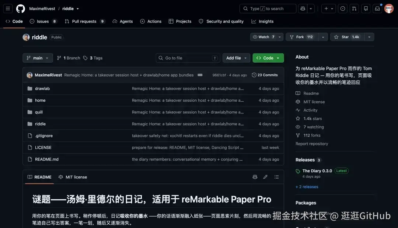Open the issues icon in header
The image size is (398, 228).
pyautogui.click(x=343, y=8)
